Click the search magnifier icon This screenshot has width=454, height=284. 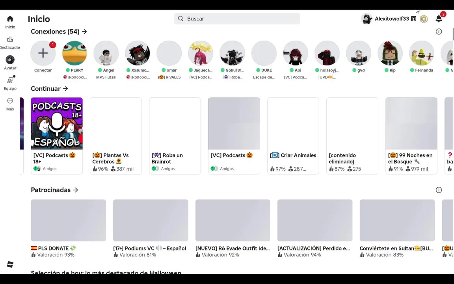180,19
